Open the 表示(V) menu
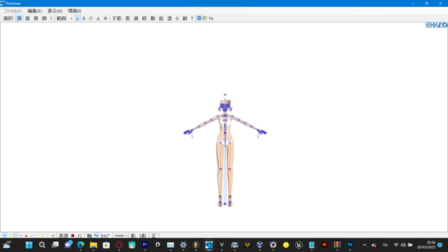 [x=55, y=11]
